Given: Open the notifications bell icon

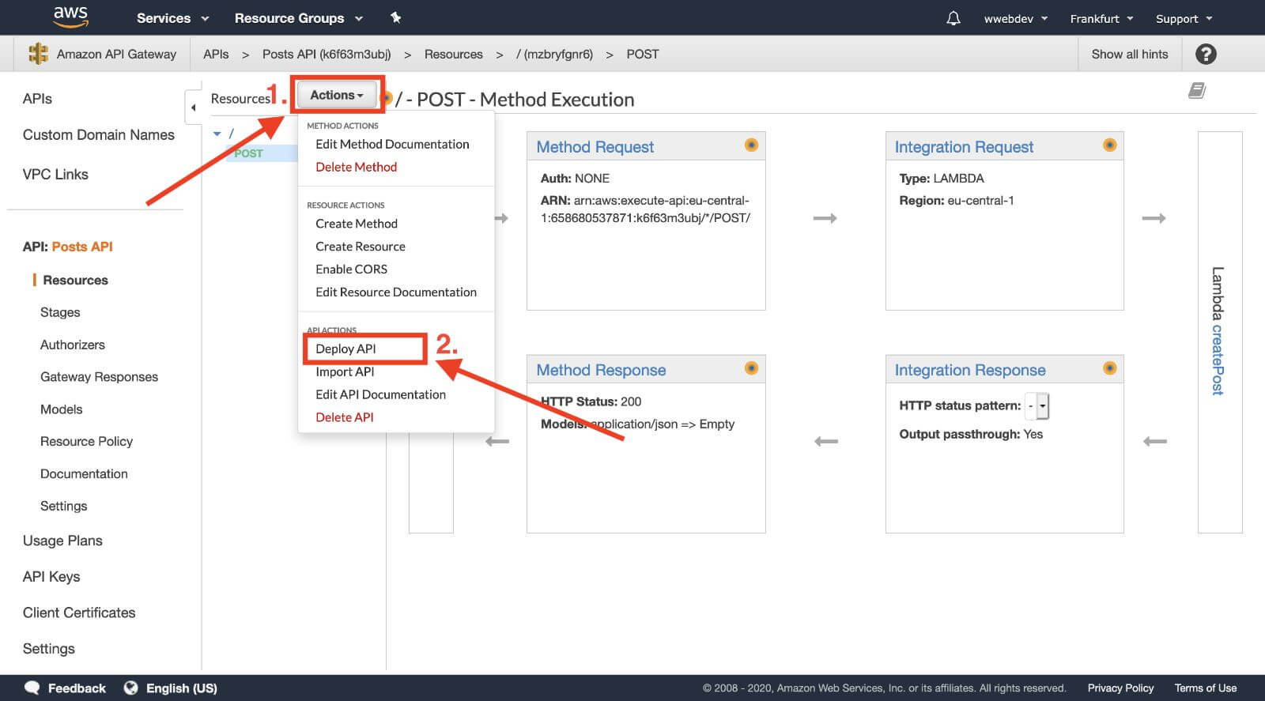Looking at the screenshot, I should [x=953, y=18].
